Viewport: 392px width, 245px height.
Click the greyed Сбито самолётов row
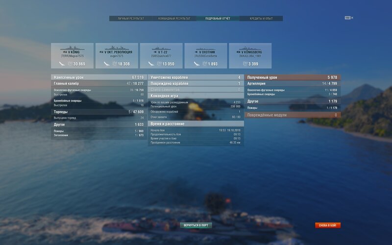(x=196, y=90)
